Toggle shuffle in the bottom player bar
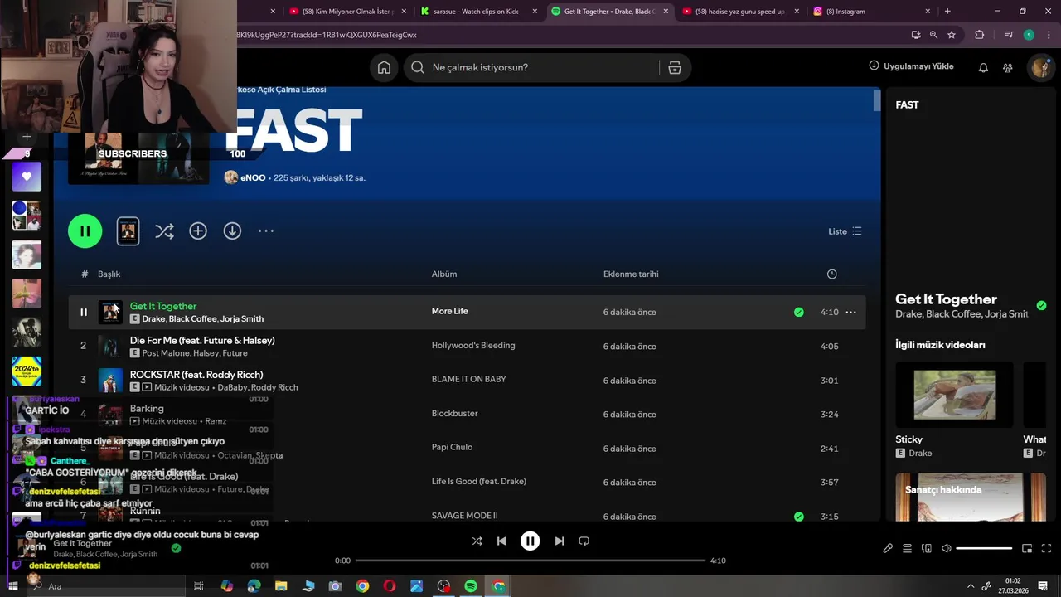Viewport: 1061px width, 597px height. 477,541
